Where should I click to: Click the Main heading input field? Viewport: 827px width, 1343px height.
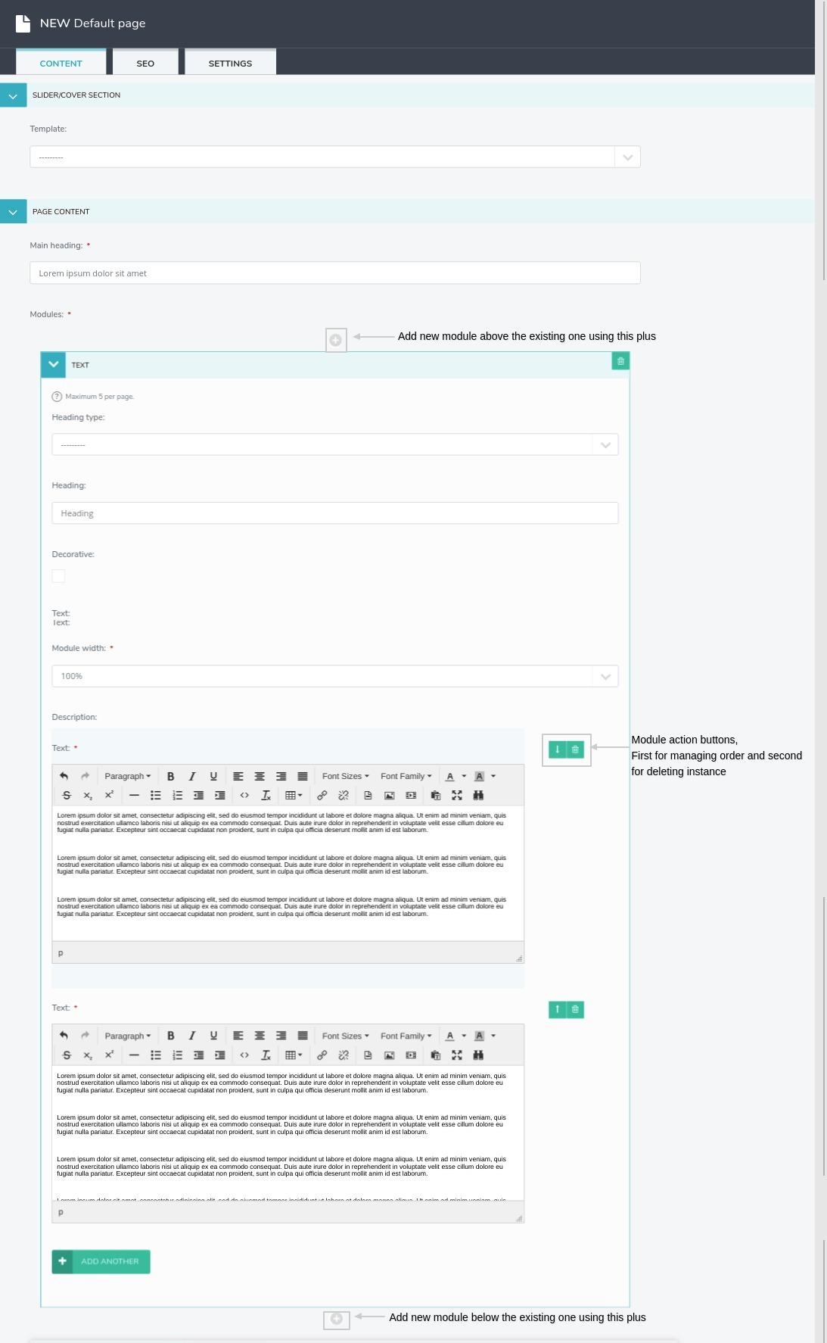click(x=335, y=273)
